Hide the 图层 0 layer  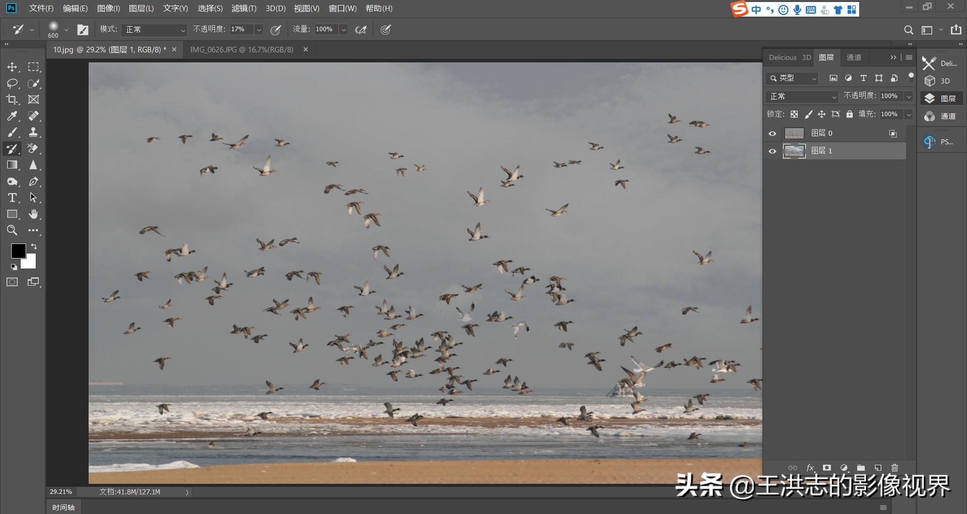tap(773, 133)
